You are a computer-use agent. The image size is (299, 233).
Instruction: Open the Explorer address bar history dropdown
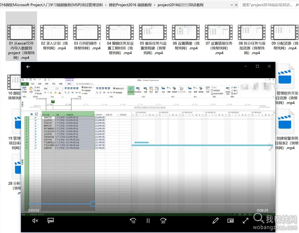point(232,5)
